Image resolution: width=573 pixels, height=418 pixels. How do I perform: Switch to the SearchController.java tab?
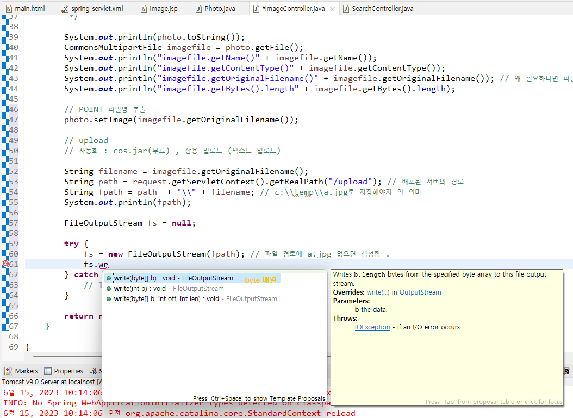(x=378, y=8)
